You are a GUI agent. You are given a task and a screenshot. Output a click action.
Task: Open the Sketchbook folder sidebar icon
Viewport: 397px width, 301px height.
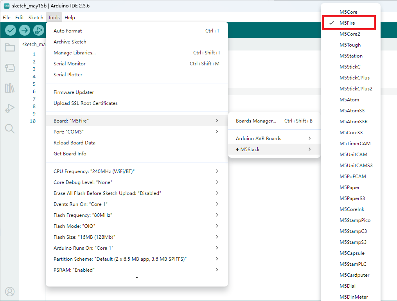(10, 47)
